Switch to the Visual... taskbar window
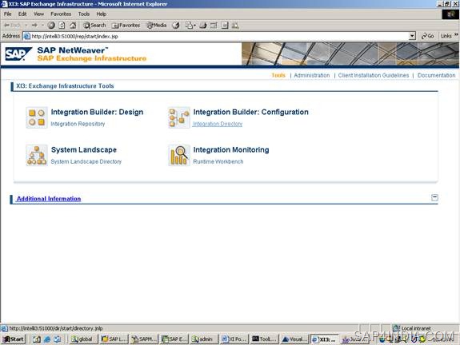 [x=294, y=339]
